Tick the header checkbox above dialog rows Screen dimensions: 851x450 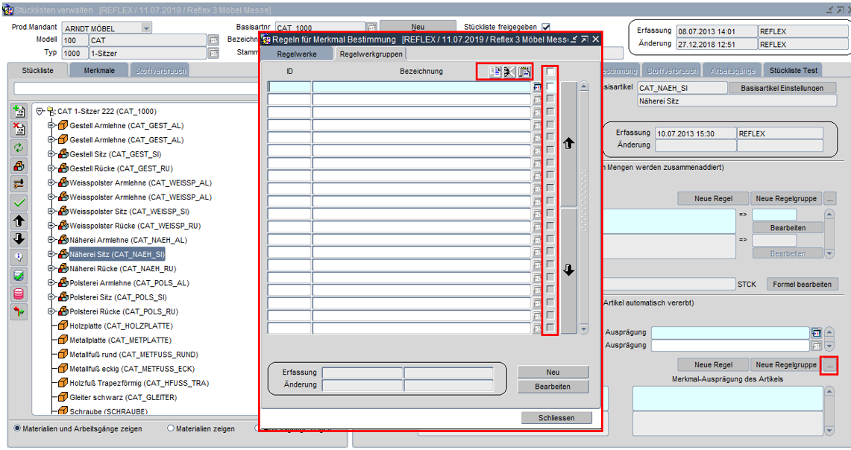pyautogui.click(x=550, y=72)
